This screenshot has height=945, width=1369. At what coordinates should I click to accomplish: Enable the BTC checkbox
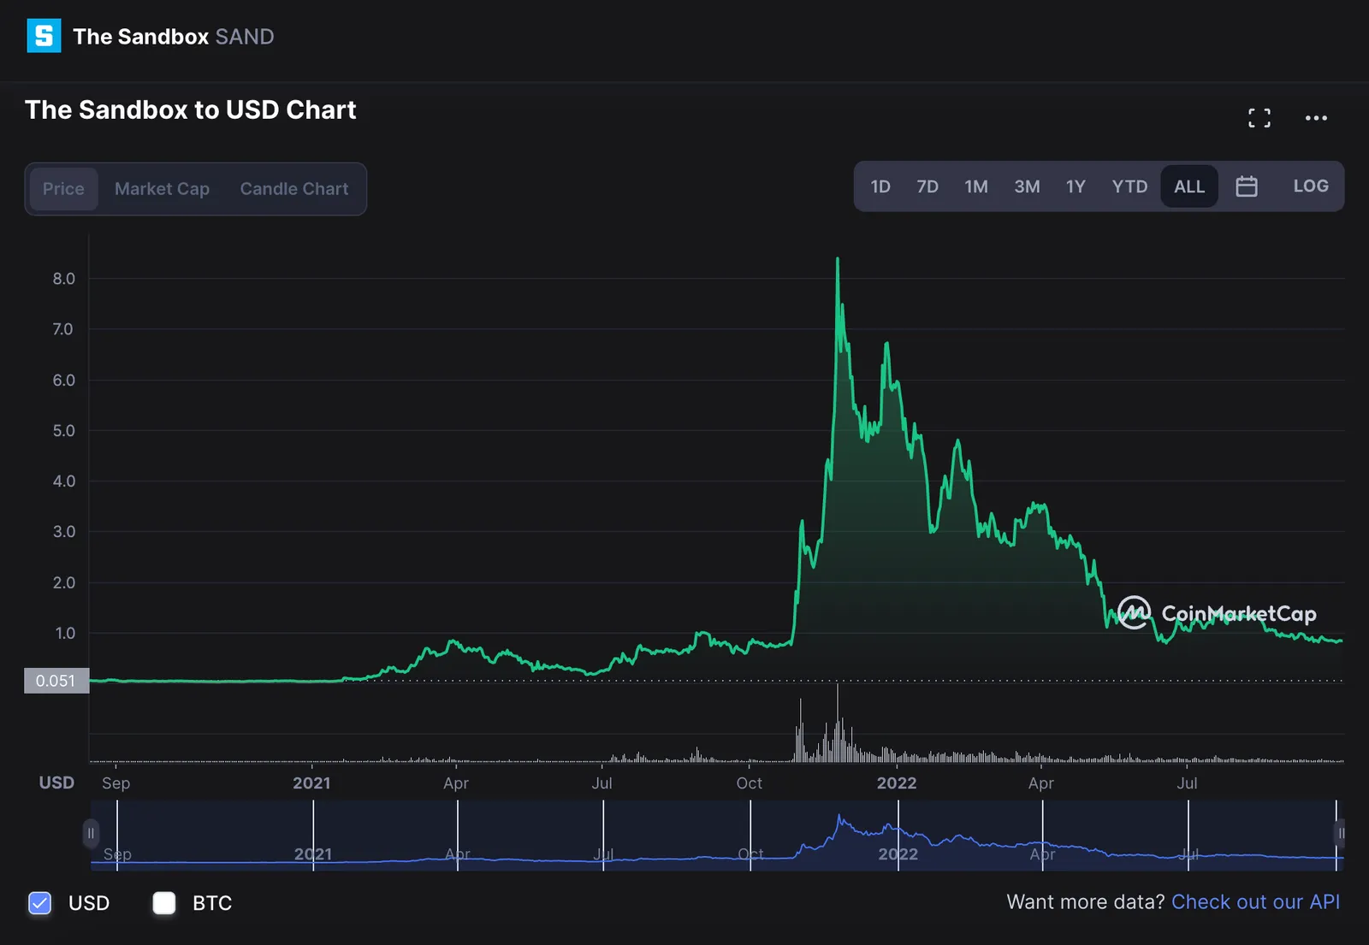click(163, 903)
